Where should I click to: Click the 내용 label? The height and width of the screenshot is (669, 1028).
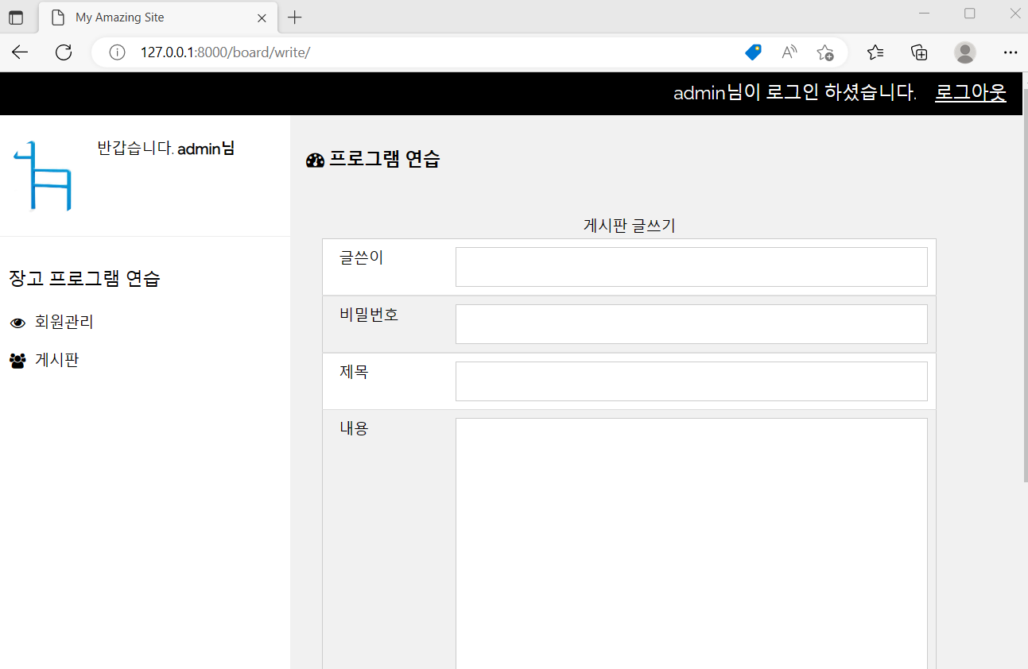(354, 428)
